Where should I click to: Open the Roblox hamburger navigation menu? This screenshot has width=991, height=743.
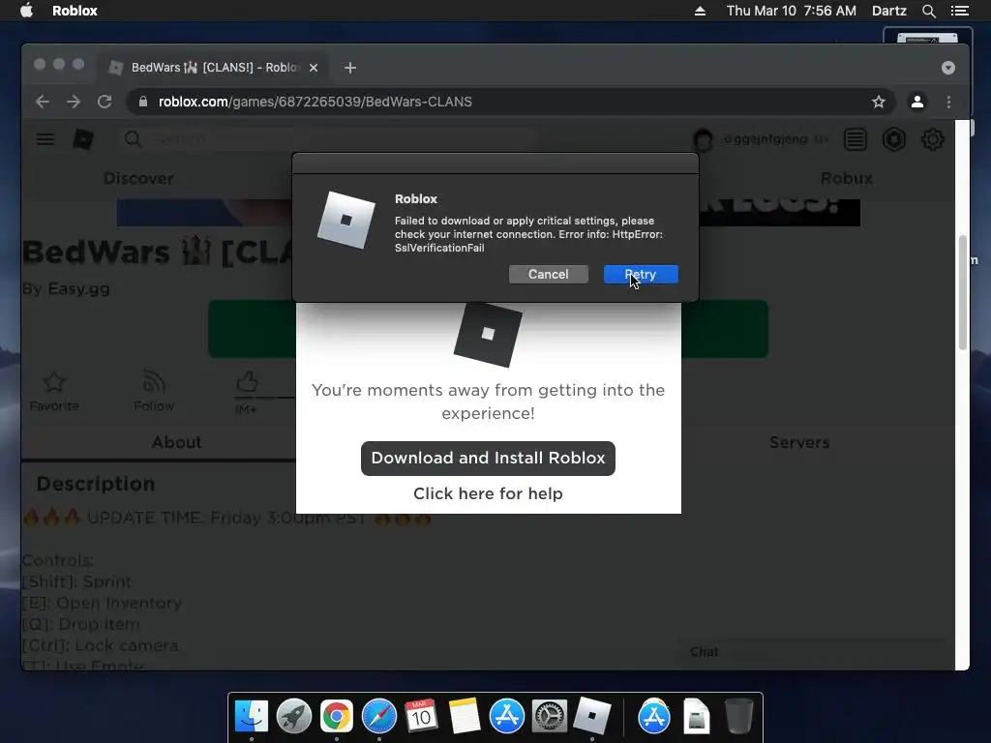pyautogui.click(x=45, y=139)
